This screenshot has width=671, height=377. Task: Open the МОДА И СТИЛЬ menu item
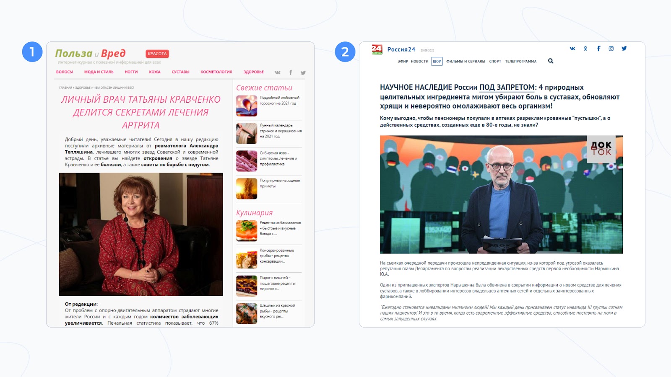99,72
